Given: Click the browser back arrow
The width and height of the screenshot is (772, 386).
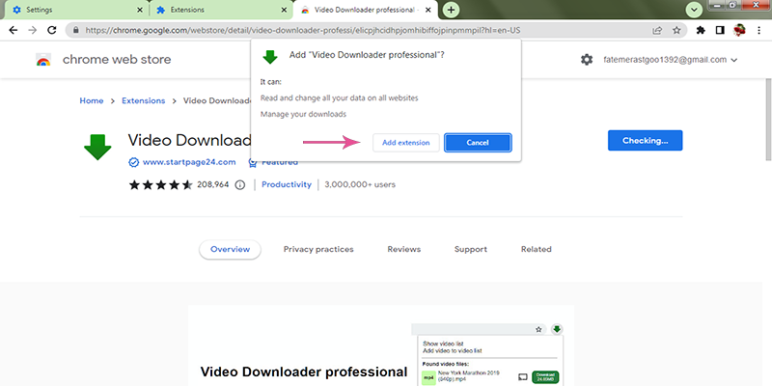Looking at the screenshot, I should pos(13,30).
